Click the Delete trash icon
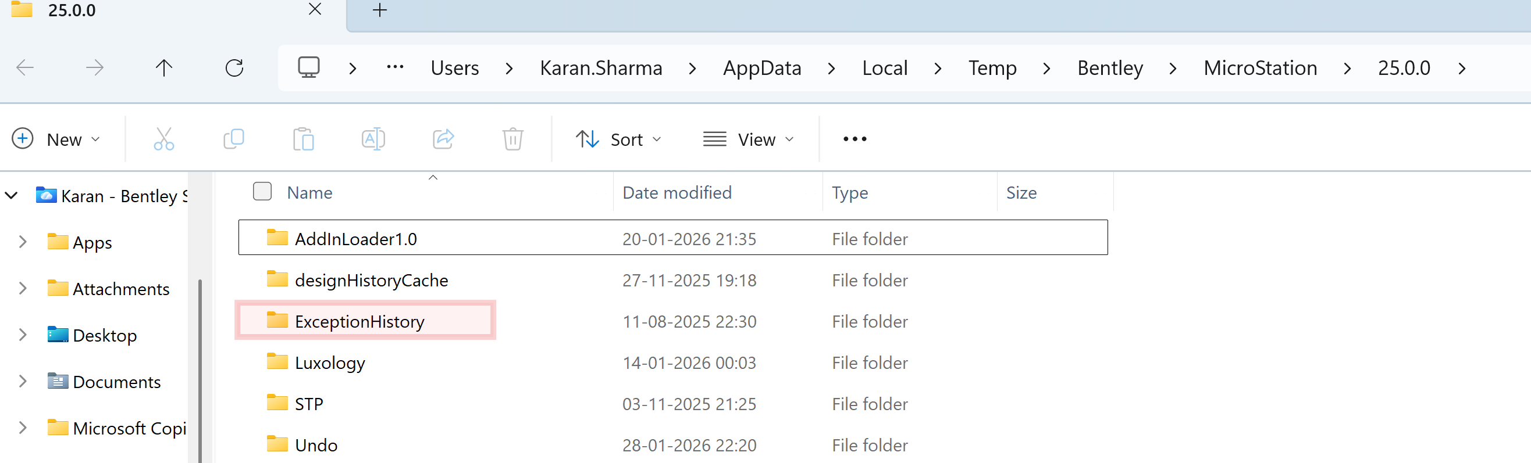The width and height of the screenshot is (1531, 463). pyautogui.click(x=512, y=139)
